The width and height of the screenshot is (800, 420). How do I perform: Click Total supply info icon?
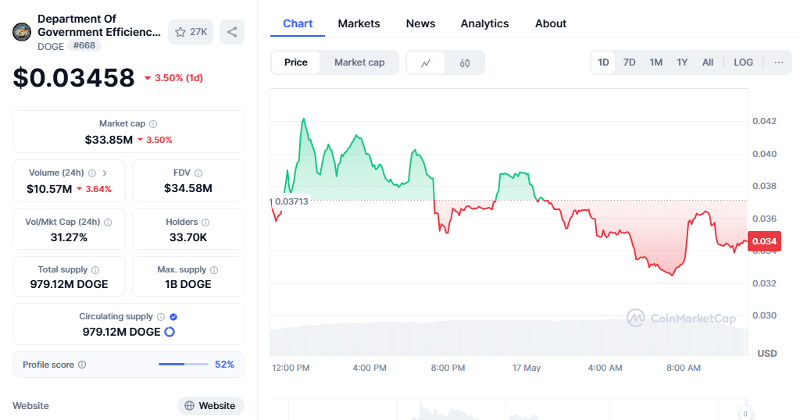click(95, 269)
